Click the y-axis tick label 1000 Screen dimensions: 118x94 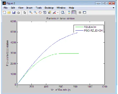tap(13, 74)
